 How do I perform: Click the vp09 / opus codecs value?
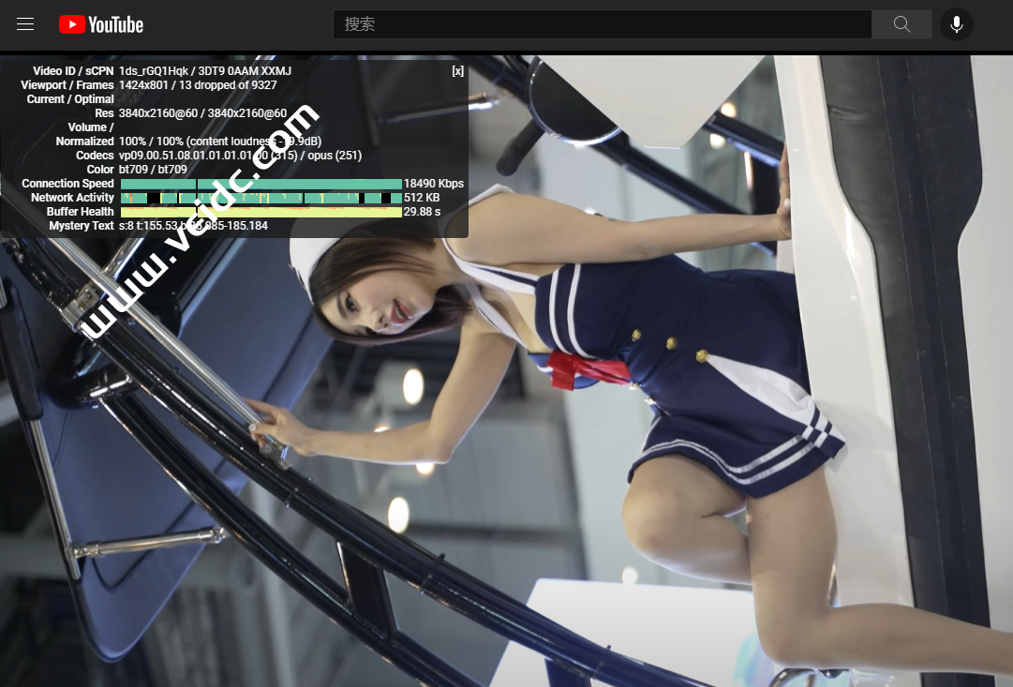pyautogui.click(x=240, y=156)
